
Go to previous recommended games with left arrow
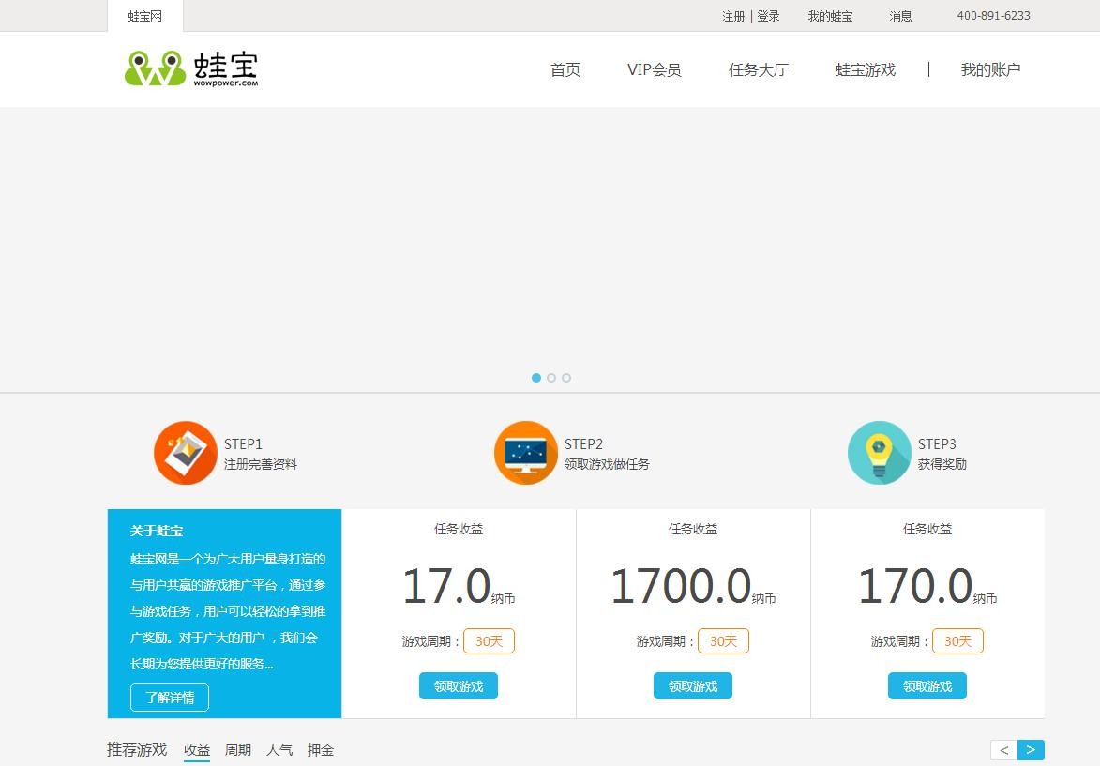click(x=1004, y=750)
